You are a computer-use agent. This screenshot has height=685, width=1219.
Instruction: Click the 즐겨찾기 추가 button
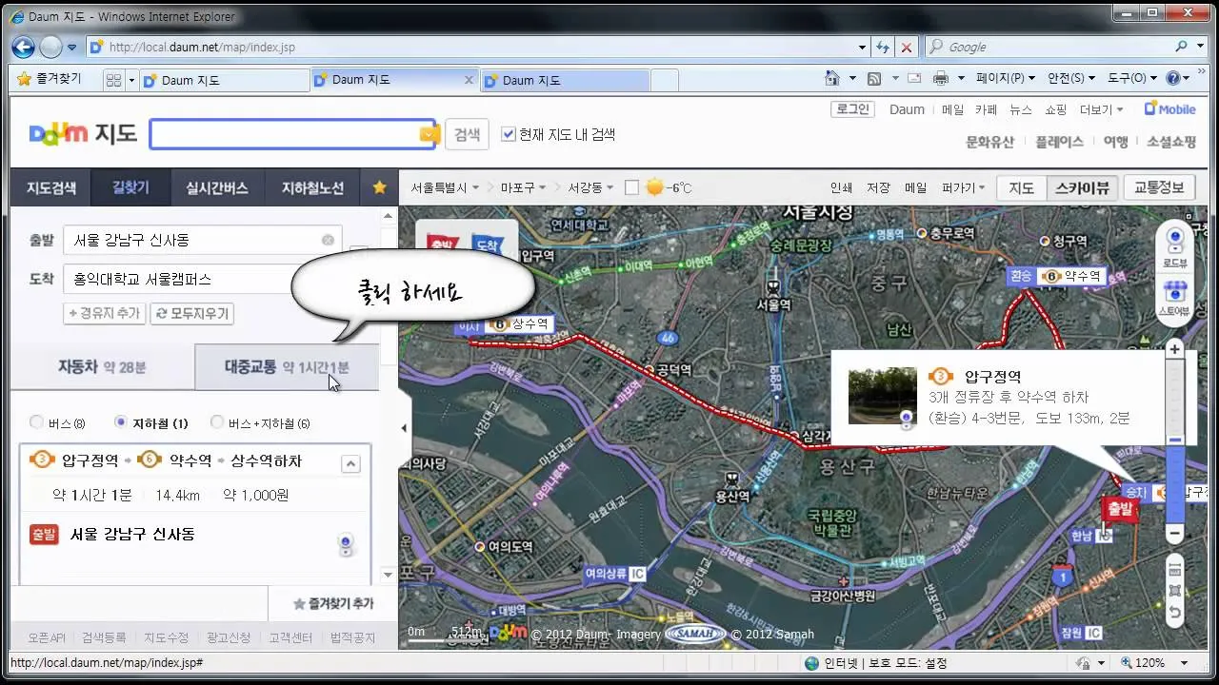pyautogui.click(x=334, y=603)
